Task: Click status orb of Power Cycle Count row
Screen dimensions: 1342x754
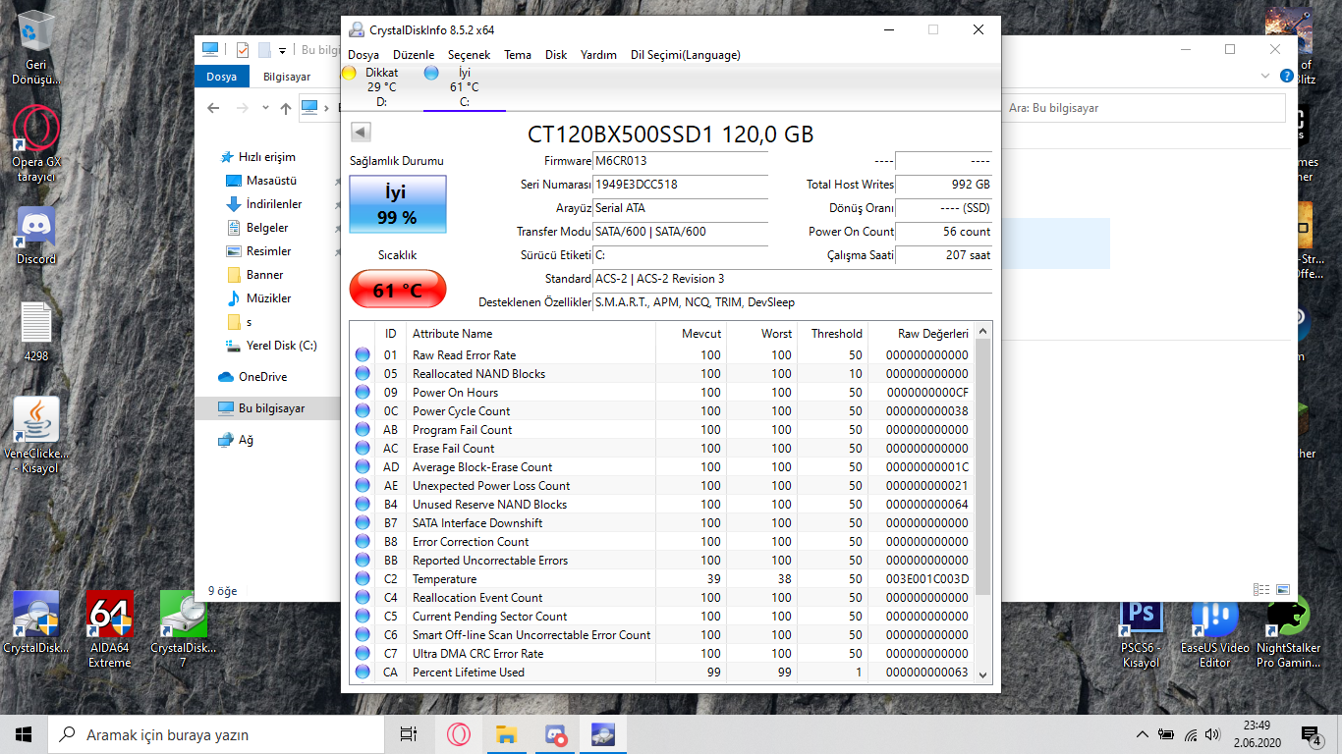Action: click(x=363, y=411)
